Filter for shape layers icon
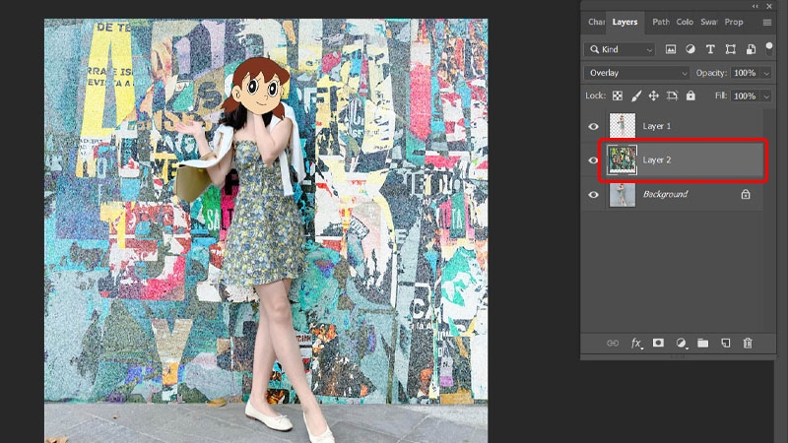The width and height of the screenshot is (788, 443). point(730,49)
